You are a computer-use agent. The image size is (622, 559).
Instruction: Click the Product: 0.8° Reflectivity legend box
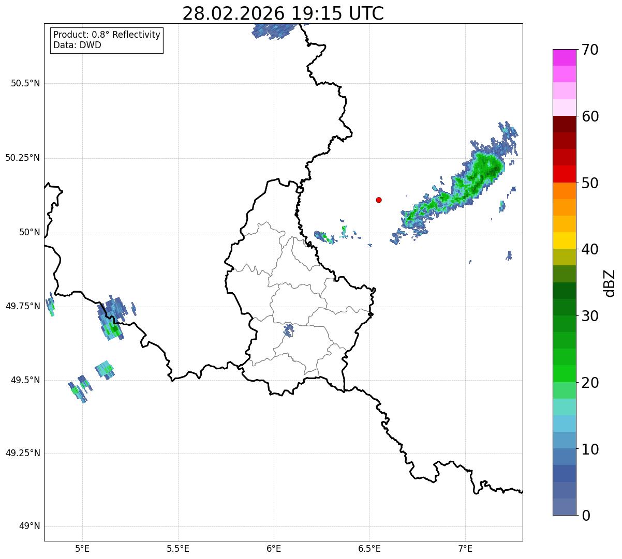click(107, 40)
